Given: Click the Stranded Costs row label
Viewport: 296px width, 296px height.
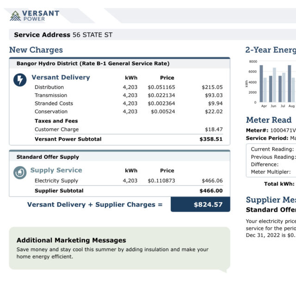Looking at the screenshot, I should pos(54,103).
